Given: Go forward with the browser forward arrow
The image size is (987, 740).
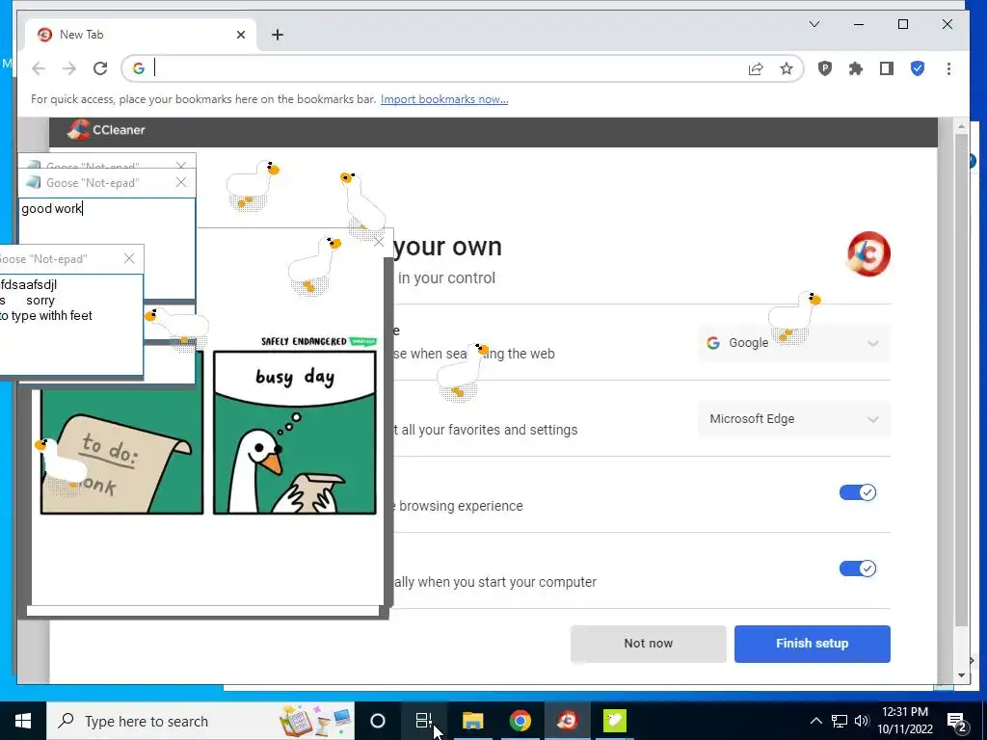Looking at the screenshot, I should tap(69, 68).
